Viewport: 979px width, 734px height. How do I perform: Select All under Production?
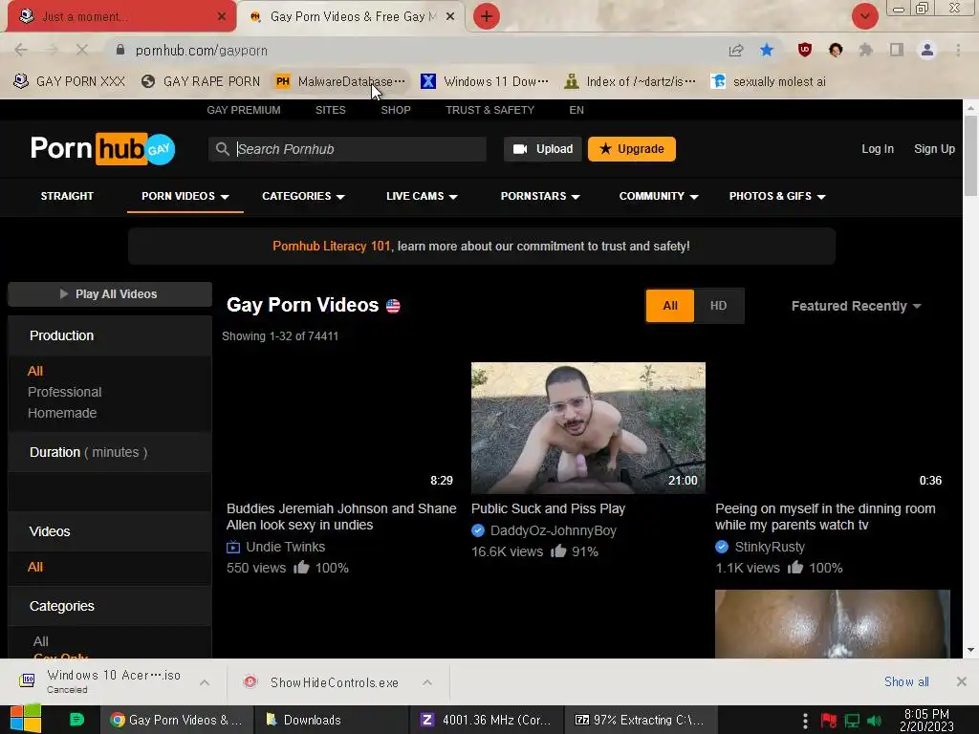pos(35,371)
